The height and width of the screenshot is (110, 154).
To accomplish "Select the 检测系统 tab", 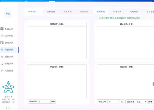I will (x=101, y=12).
